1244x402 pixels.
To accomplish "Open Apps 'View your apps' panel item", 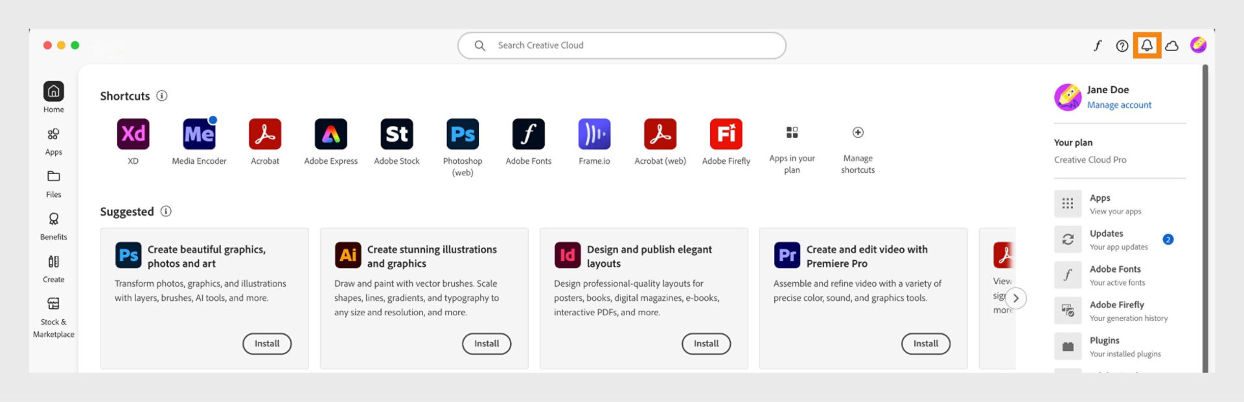I will (x=1120, y=204).
